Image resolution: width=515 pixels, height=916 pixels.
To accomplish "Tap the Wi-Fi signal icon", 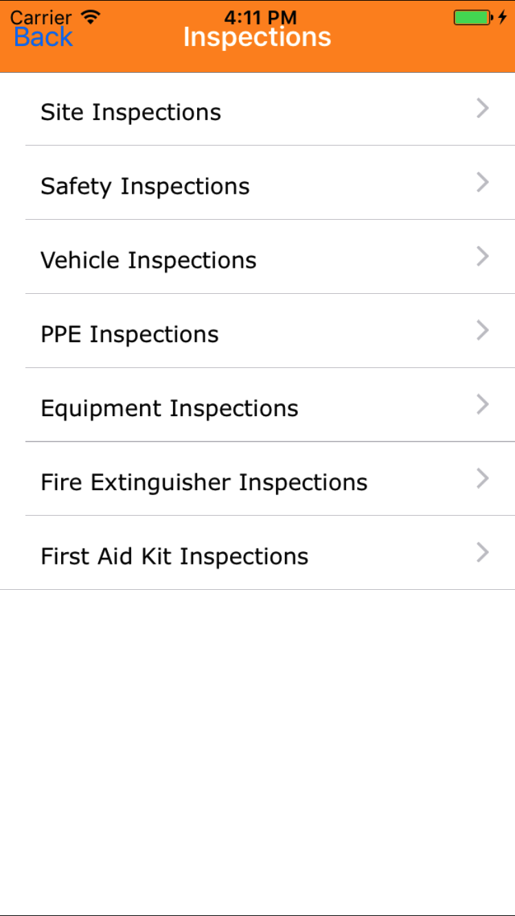I will pyautogui.click(x=89, y=15).
